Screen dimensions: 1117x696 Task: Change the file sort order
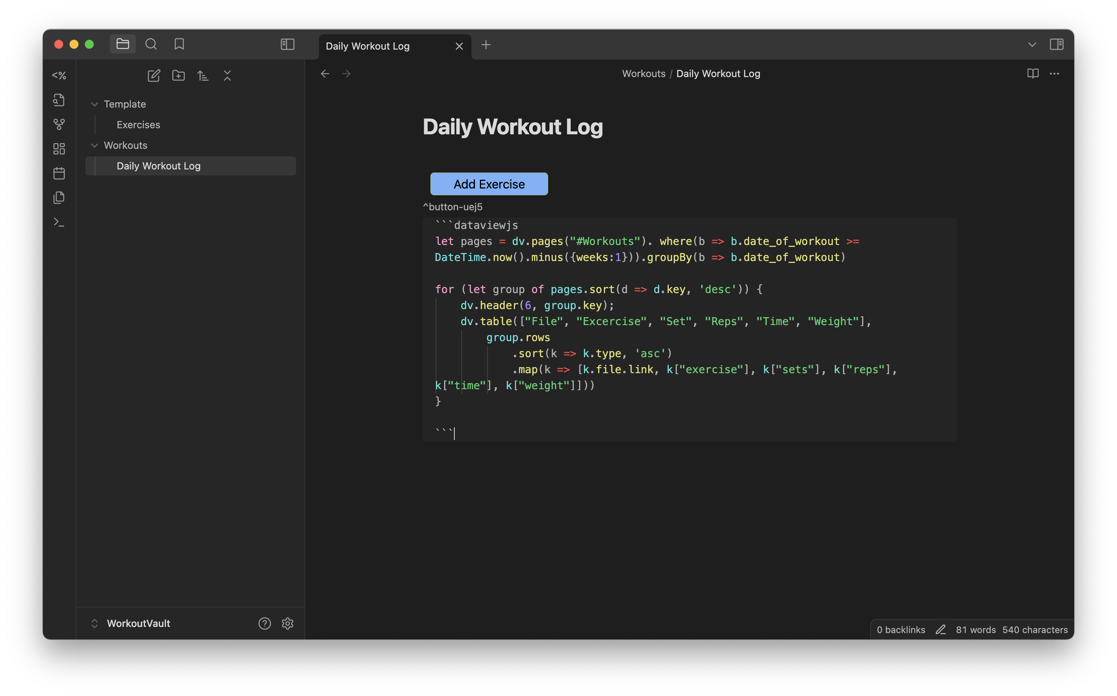coord(203,76)
